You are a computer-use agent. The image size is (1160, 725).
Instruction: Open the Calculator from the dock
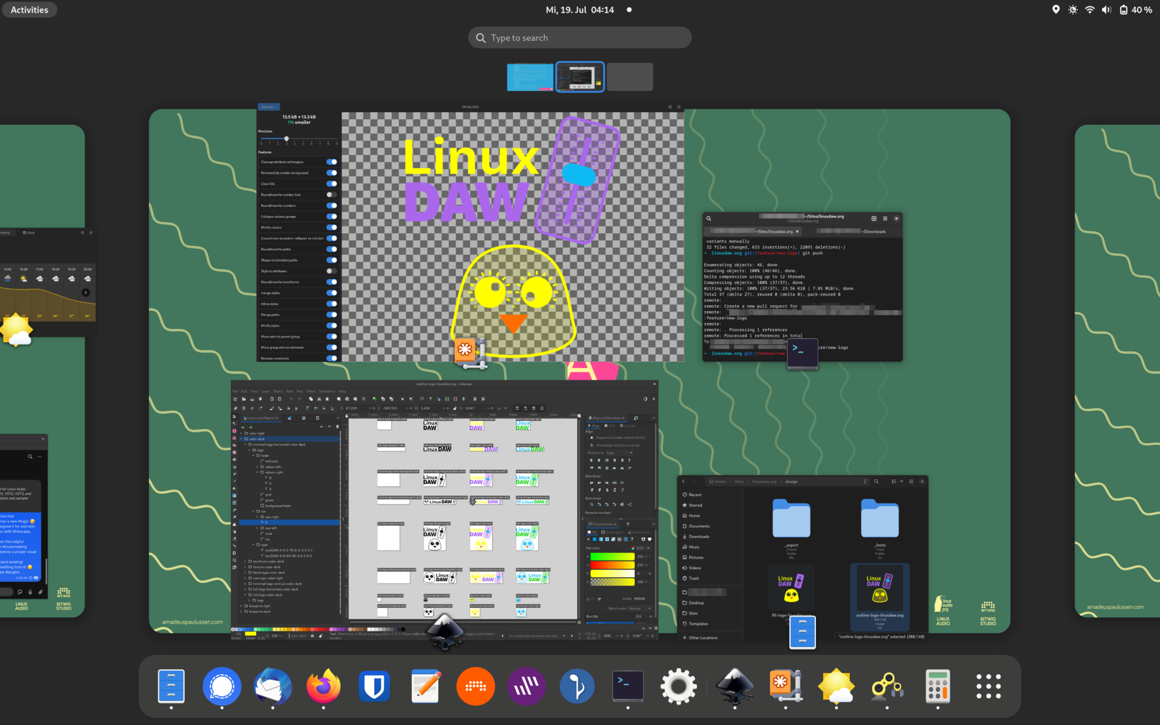(938, 686)
